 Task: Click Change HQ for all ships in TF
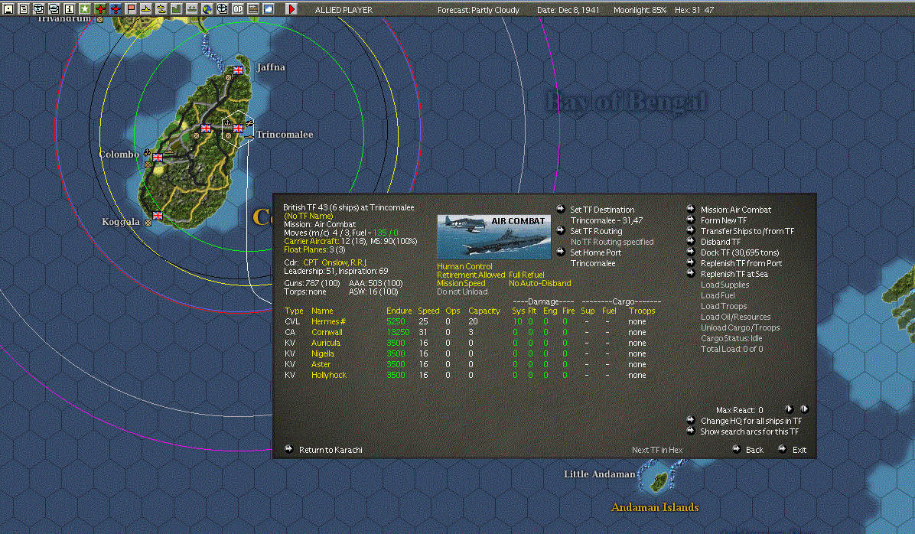tap(751, 421)
